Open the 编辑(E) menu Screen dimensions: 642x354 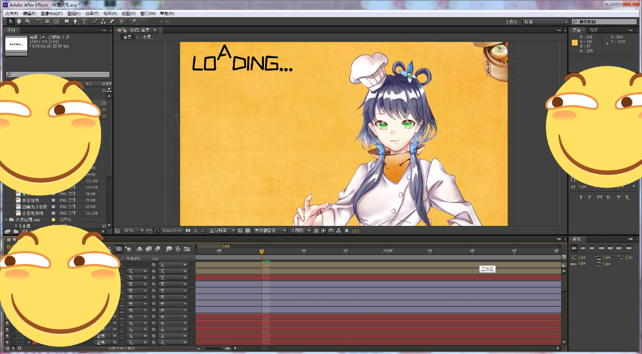click(30, 14)
